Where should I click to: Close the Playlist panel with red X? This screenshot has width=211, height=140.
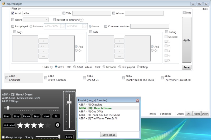point(137,100)
